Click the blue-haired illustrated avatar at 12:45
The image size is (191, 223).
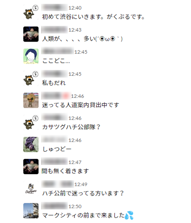click(x=31, y=56)
